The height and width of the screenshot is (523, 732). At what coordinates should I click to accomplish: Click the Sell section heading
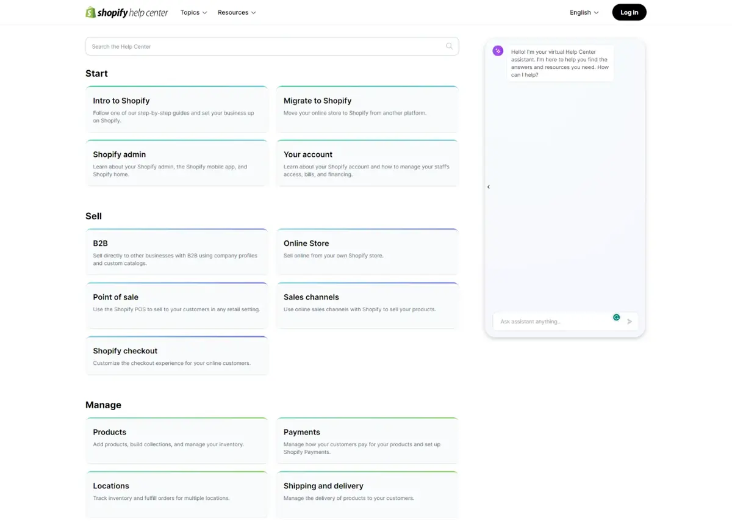93,216
